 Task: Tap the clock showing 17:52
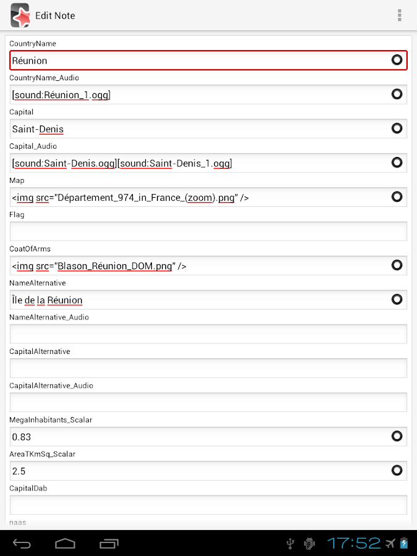[353, 544]
